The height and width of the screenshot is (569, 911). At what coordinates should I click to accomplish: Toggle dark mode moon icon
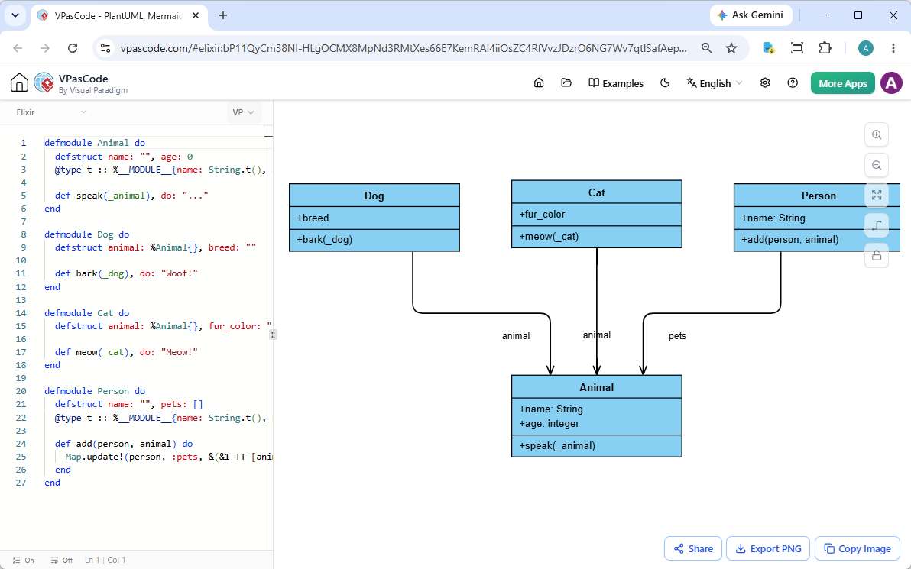coord(665,83)
